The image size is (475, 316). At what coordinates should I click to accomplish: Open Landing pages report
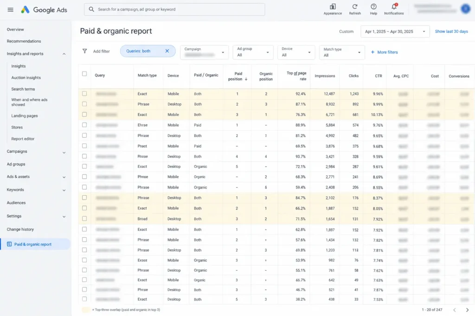pos(24,116)
